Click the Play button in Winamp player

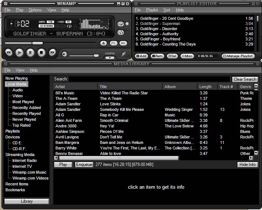tap(20, 52)
